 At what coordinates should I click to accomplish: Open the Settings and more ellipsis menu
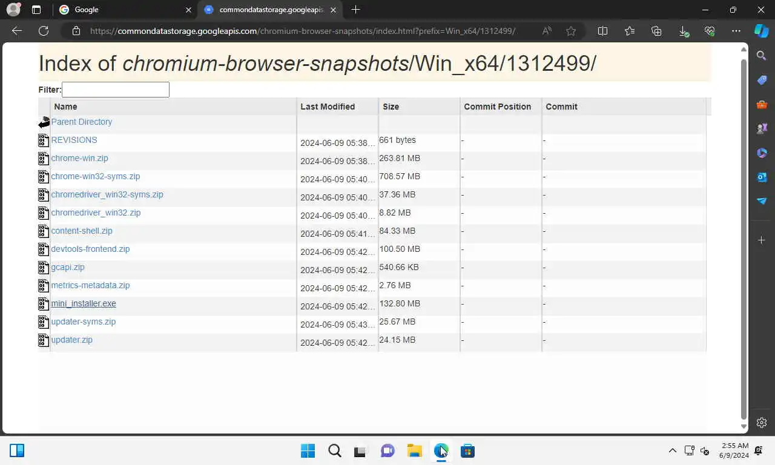[736, 31]
